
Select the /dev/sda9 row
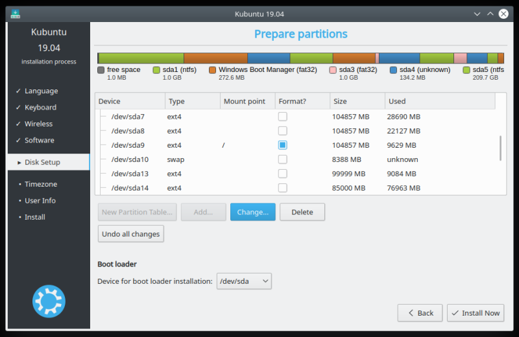pos(295,145)
